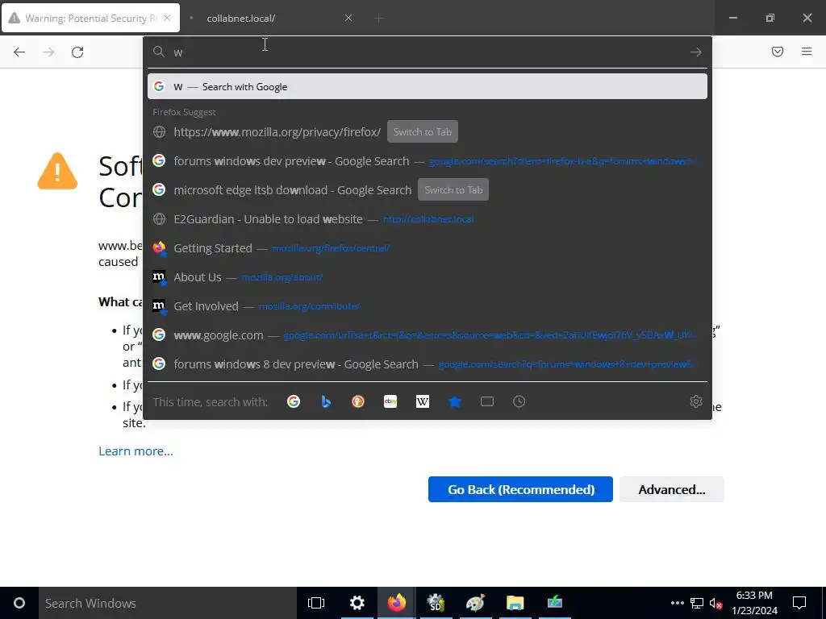Search this time with Google icon
826x619 pixels.
(x=294, y=401)
